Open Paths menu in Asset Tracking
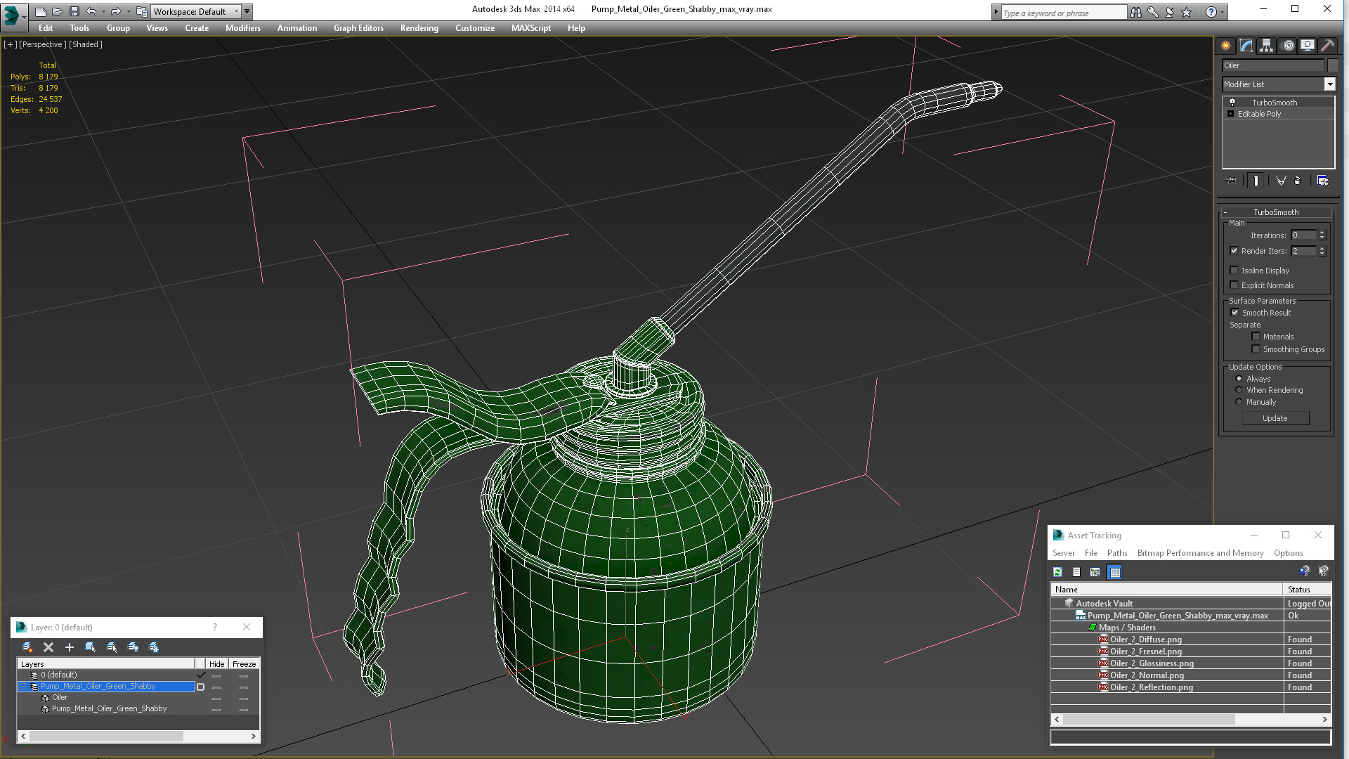Image resolution: width=1349 pixels, height=759 pixels. [1116, 553]
